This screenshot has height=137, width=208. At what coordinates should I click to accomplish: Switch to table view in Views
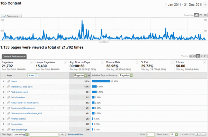191,56
